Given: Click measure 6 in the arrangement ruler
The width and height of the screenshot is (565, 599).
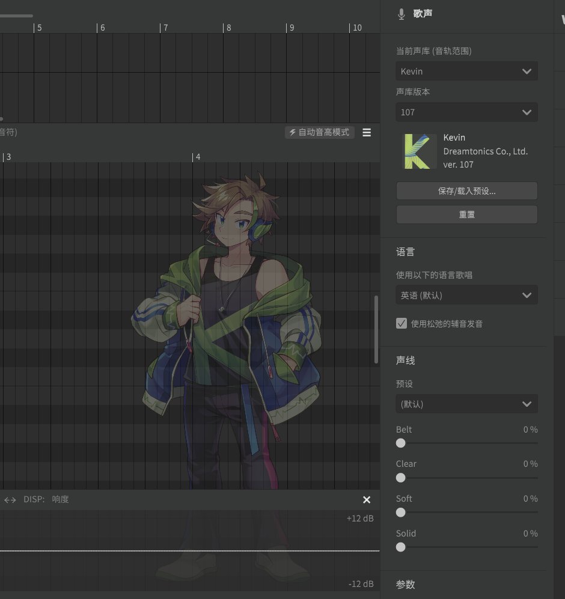Looking at the screenshot, I should tap(102, 28).
